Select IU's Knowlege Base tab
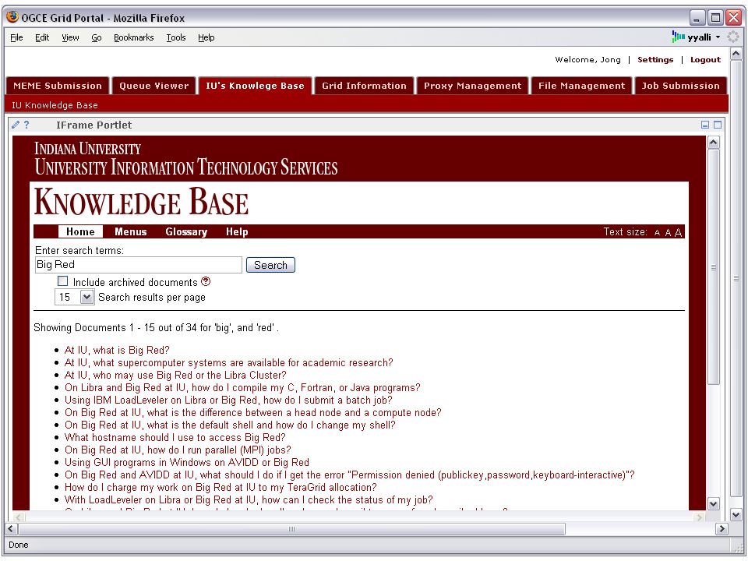 [256, 86]
